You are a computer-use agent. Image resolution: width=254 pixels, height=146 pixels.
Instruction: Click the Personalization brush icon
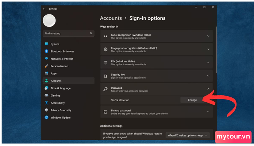(46, 66)
